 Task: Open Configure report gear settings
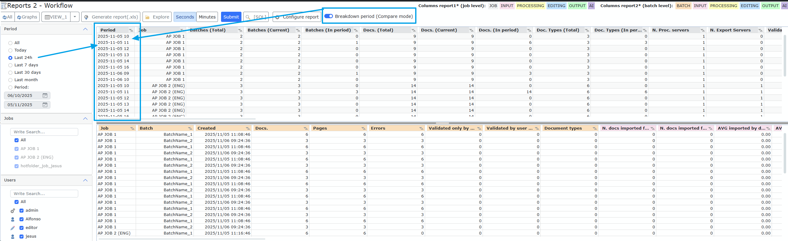click(297, 17)
